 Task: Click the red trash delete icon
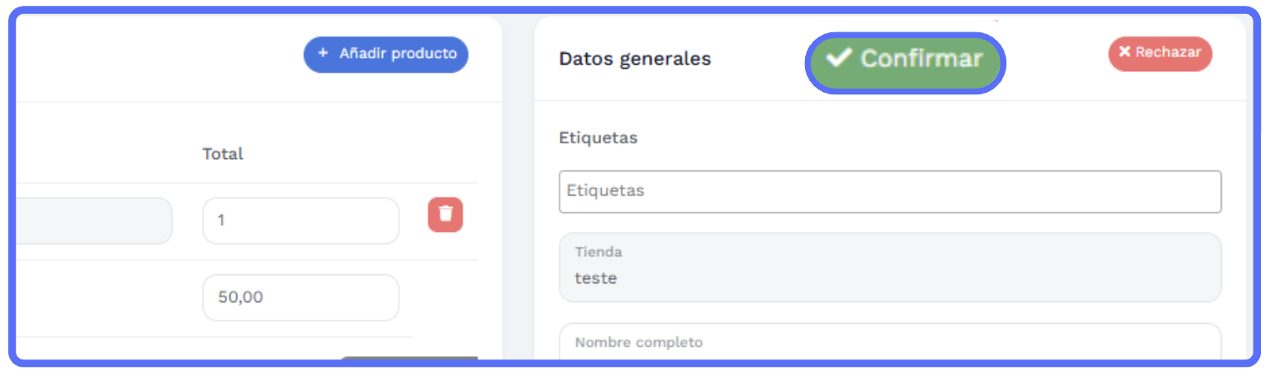(x=445, y=215)
